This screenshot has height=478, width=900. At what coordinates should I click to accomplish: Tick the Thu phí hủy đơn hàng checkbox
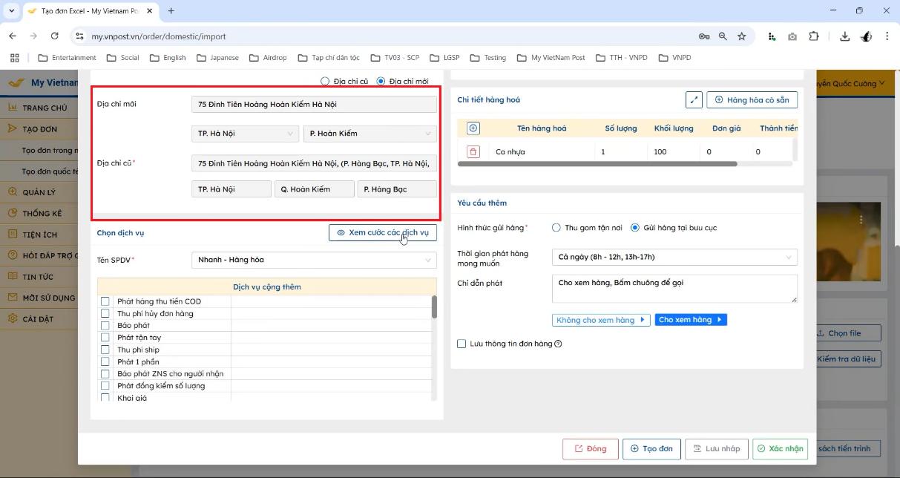pos(105,313)
